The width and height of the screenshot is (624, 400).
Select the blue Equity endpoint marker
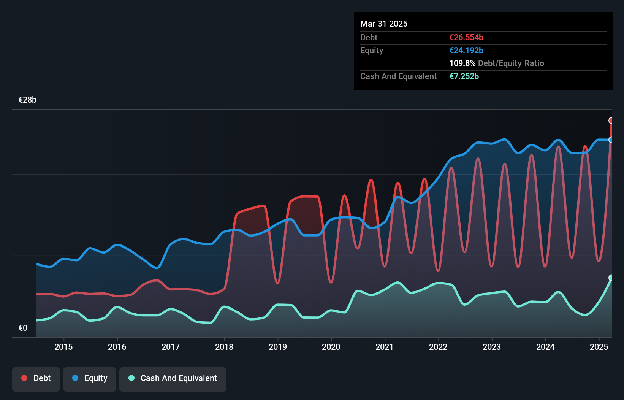point(611,140)
